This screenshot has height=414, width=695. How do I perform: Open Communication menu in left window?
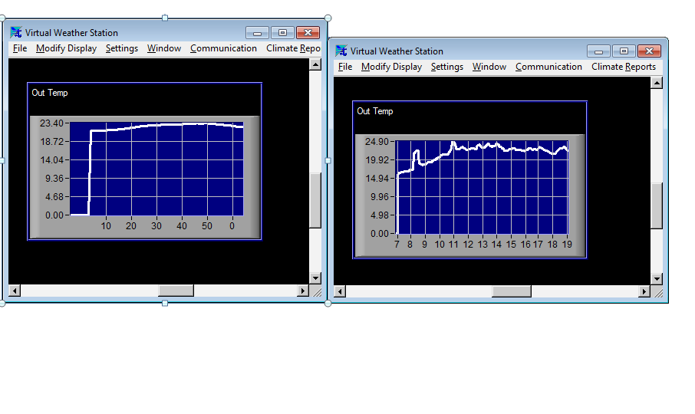point(223,48)
